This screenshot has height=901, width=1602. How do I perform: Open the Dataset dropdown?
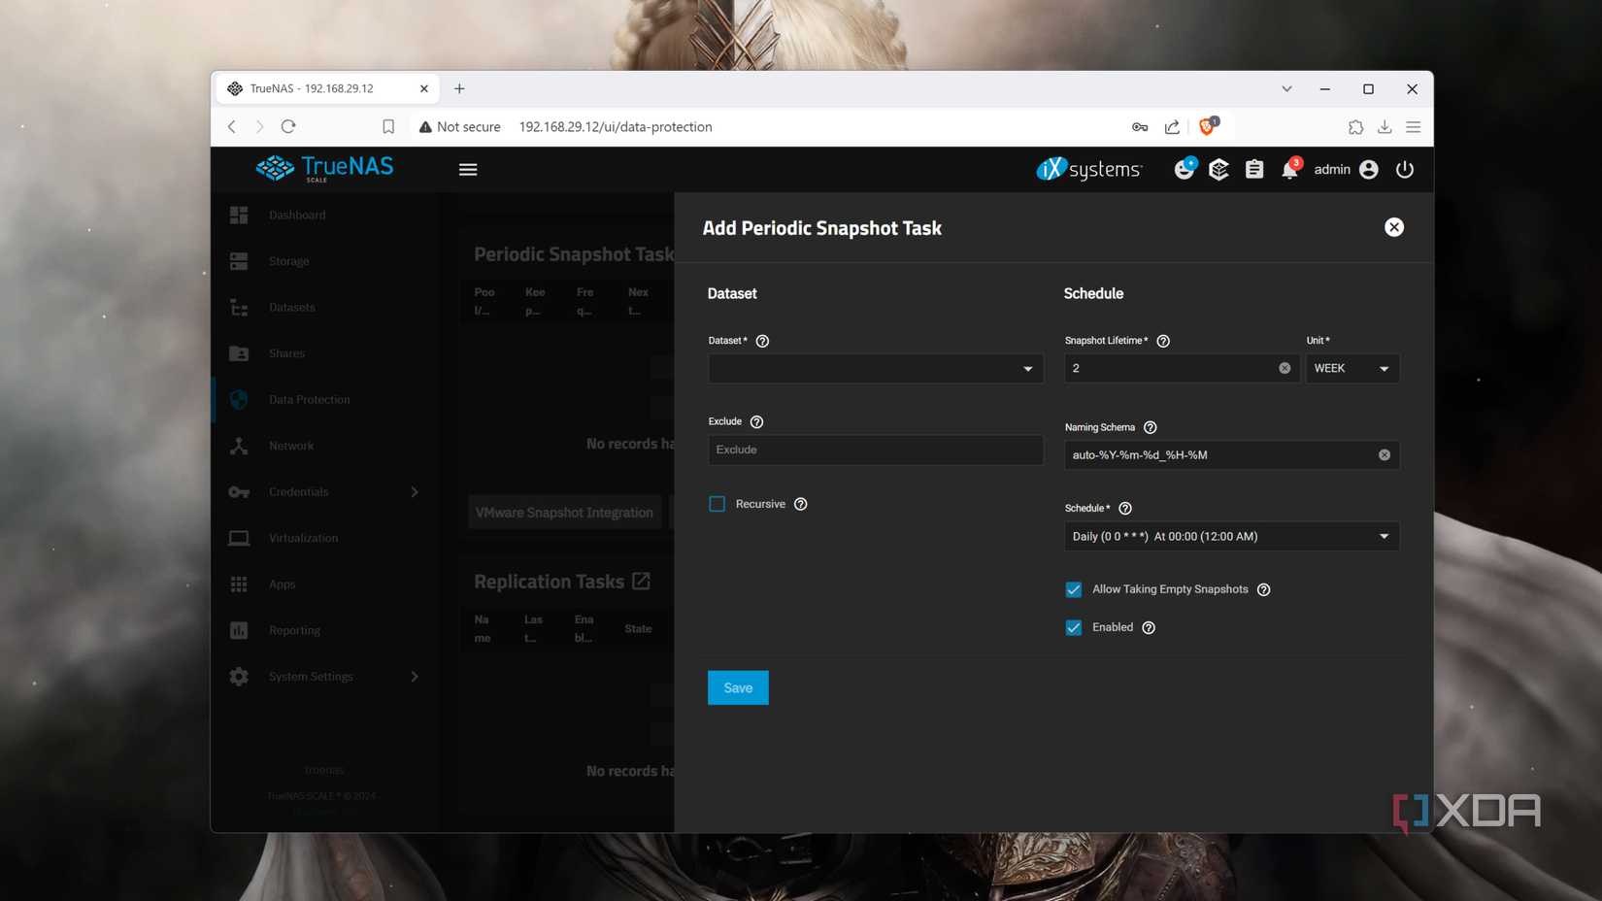pos(876,369)
